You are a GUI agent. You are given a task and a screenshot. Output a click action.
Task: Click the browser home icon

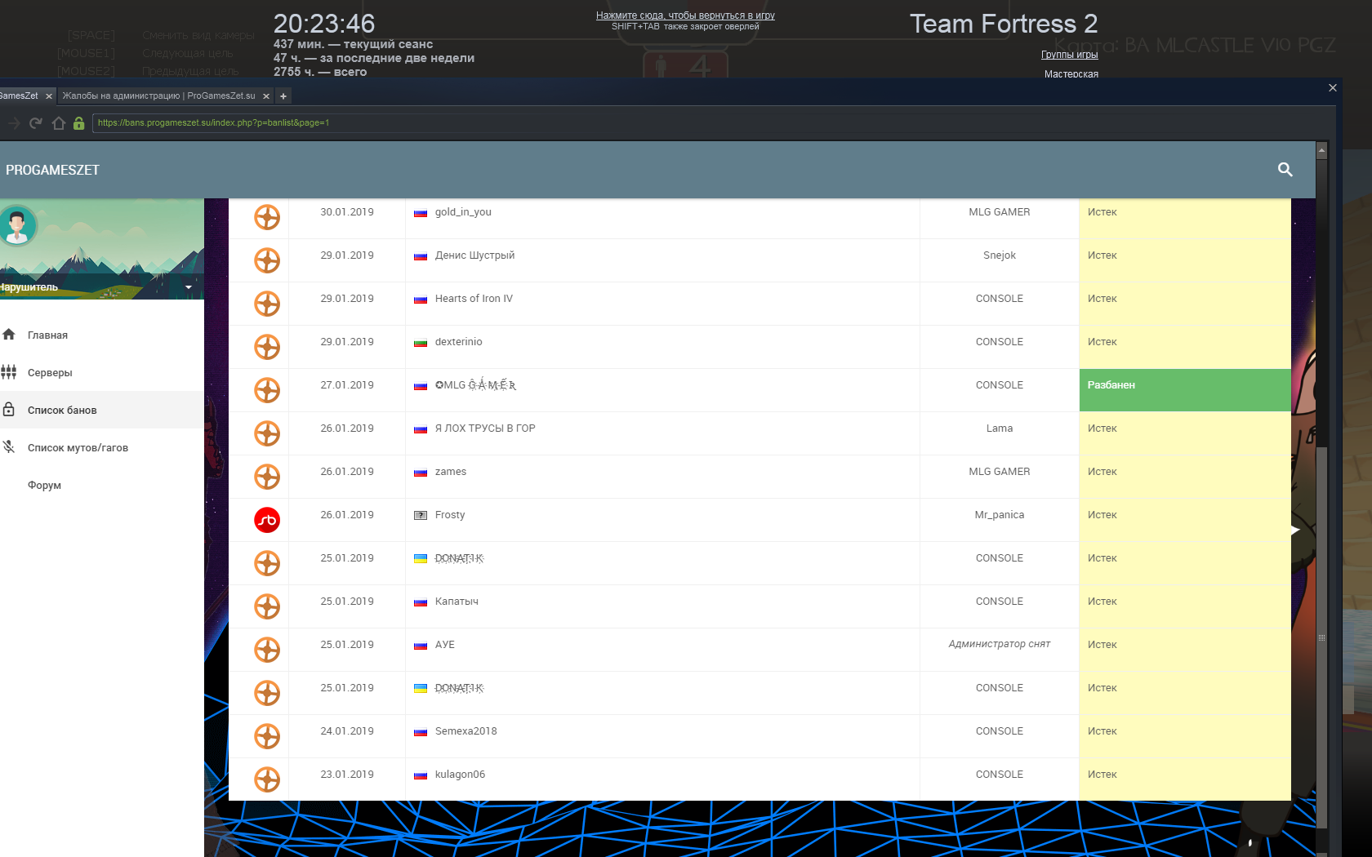click(x=58, y=123)
